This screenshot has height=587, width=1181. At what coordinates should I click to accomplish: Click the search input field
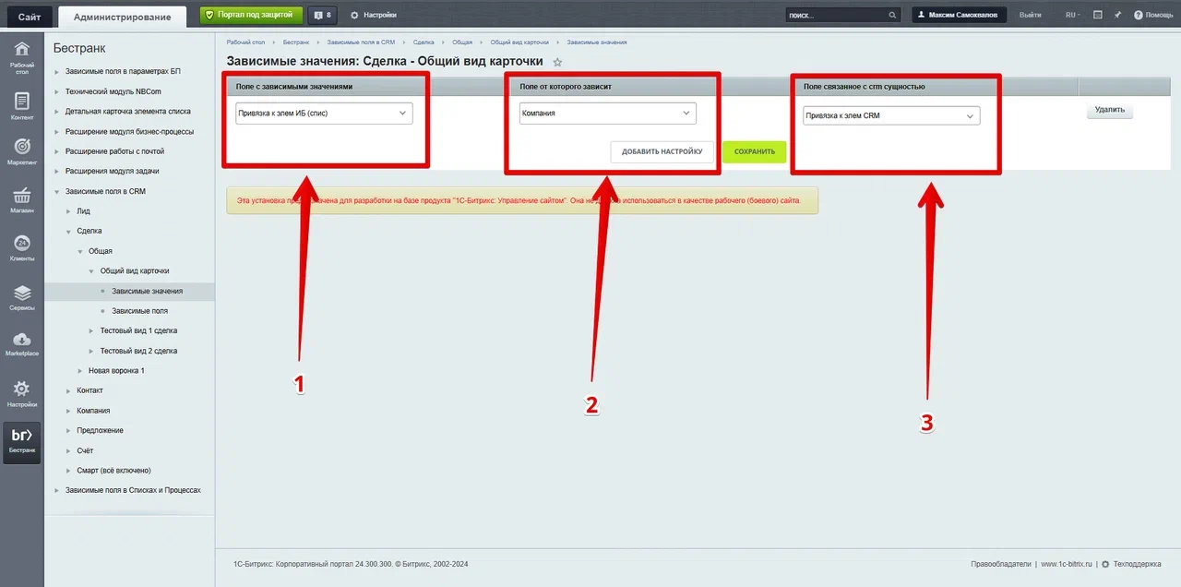(835, 15)
